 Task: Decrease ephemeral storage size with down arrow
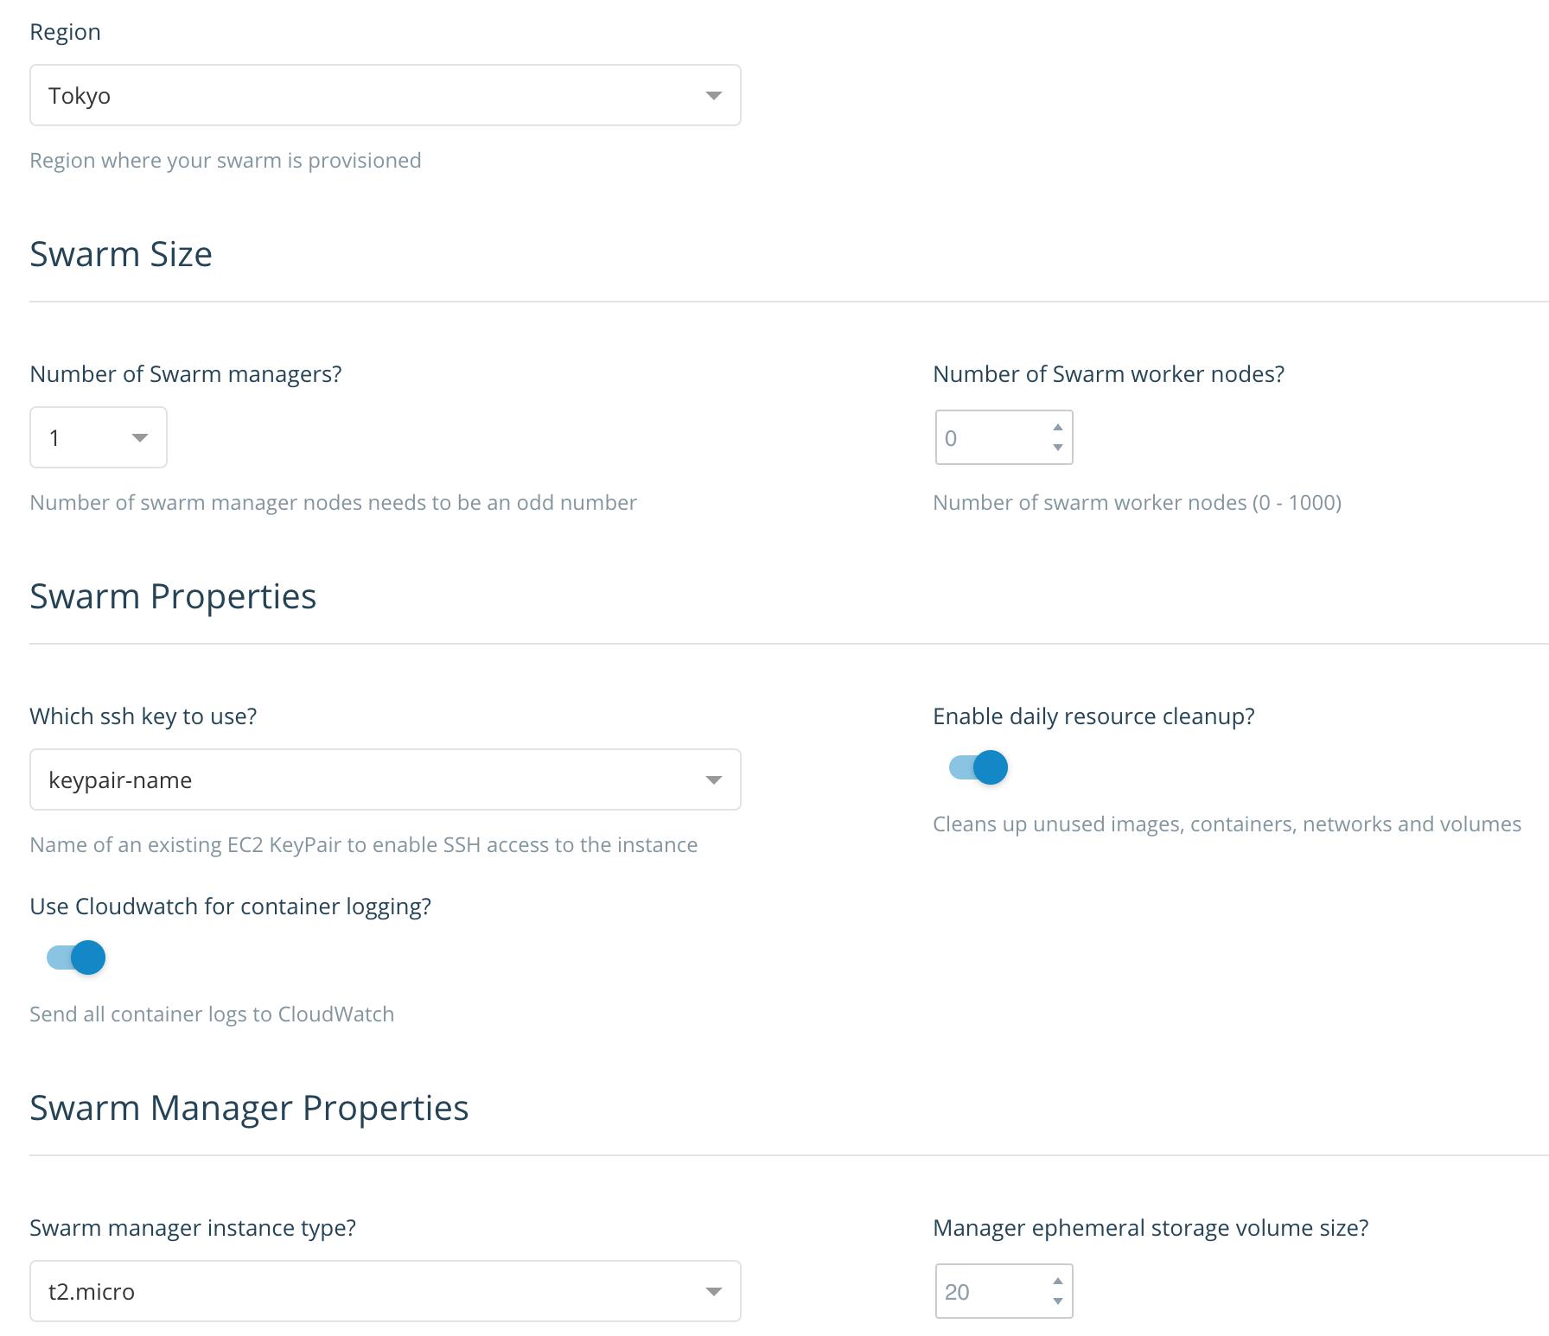point(1057,1301)
